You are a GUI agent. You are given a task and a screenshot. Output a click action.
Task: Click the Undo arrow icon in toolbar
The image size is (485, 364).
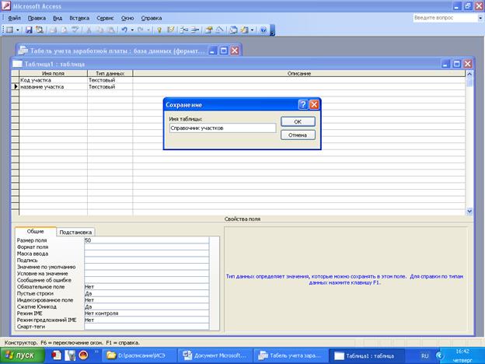coord(124,30)
